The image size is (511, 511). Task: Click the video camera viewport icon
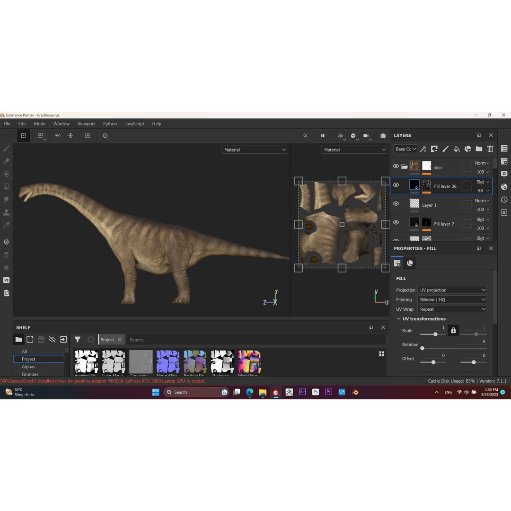(366, 136)
